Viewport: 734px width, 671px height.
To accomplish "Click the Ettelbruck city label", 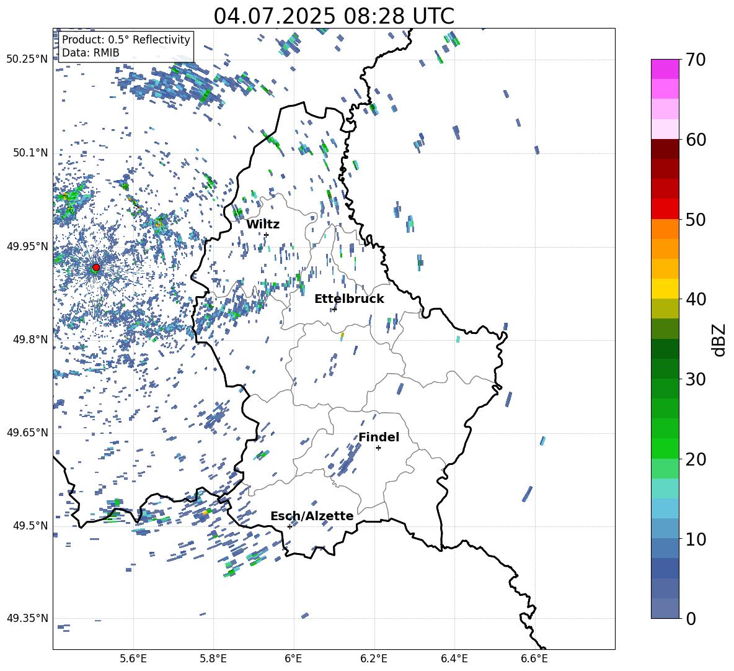I will click(349, 299).
